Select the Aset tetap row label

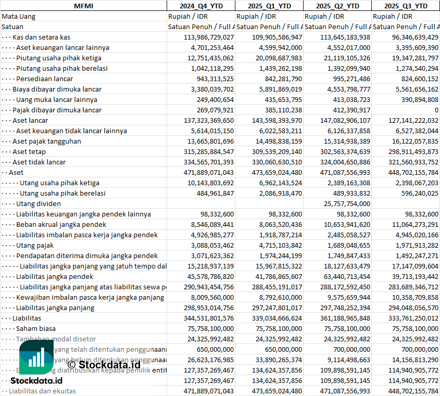coord(29,152)
